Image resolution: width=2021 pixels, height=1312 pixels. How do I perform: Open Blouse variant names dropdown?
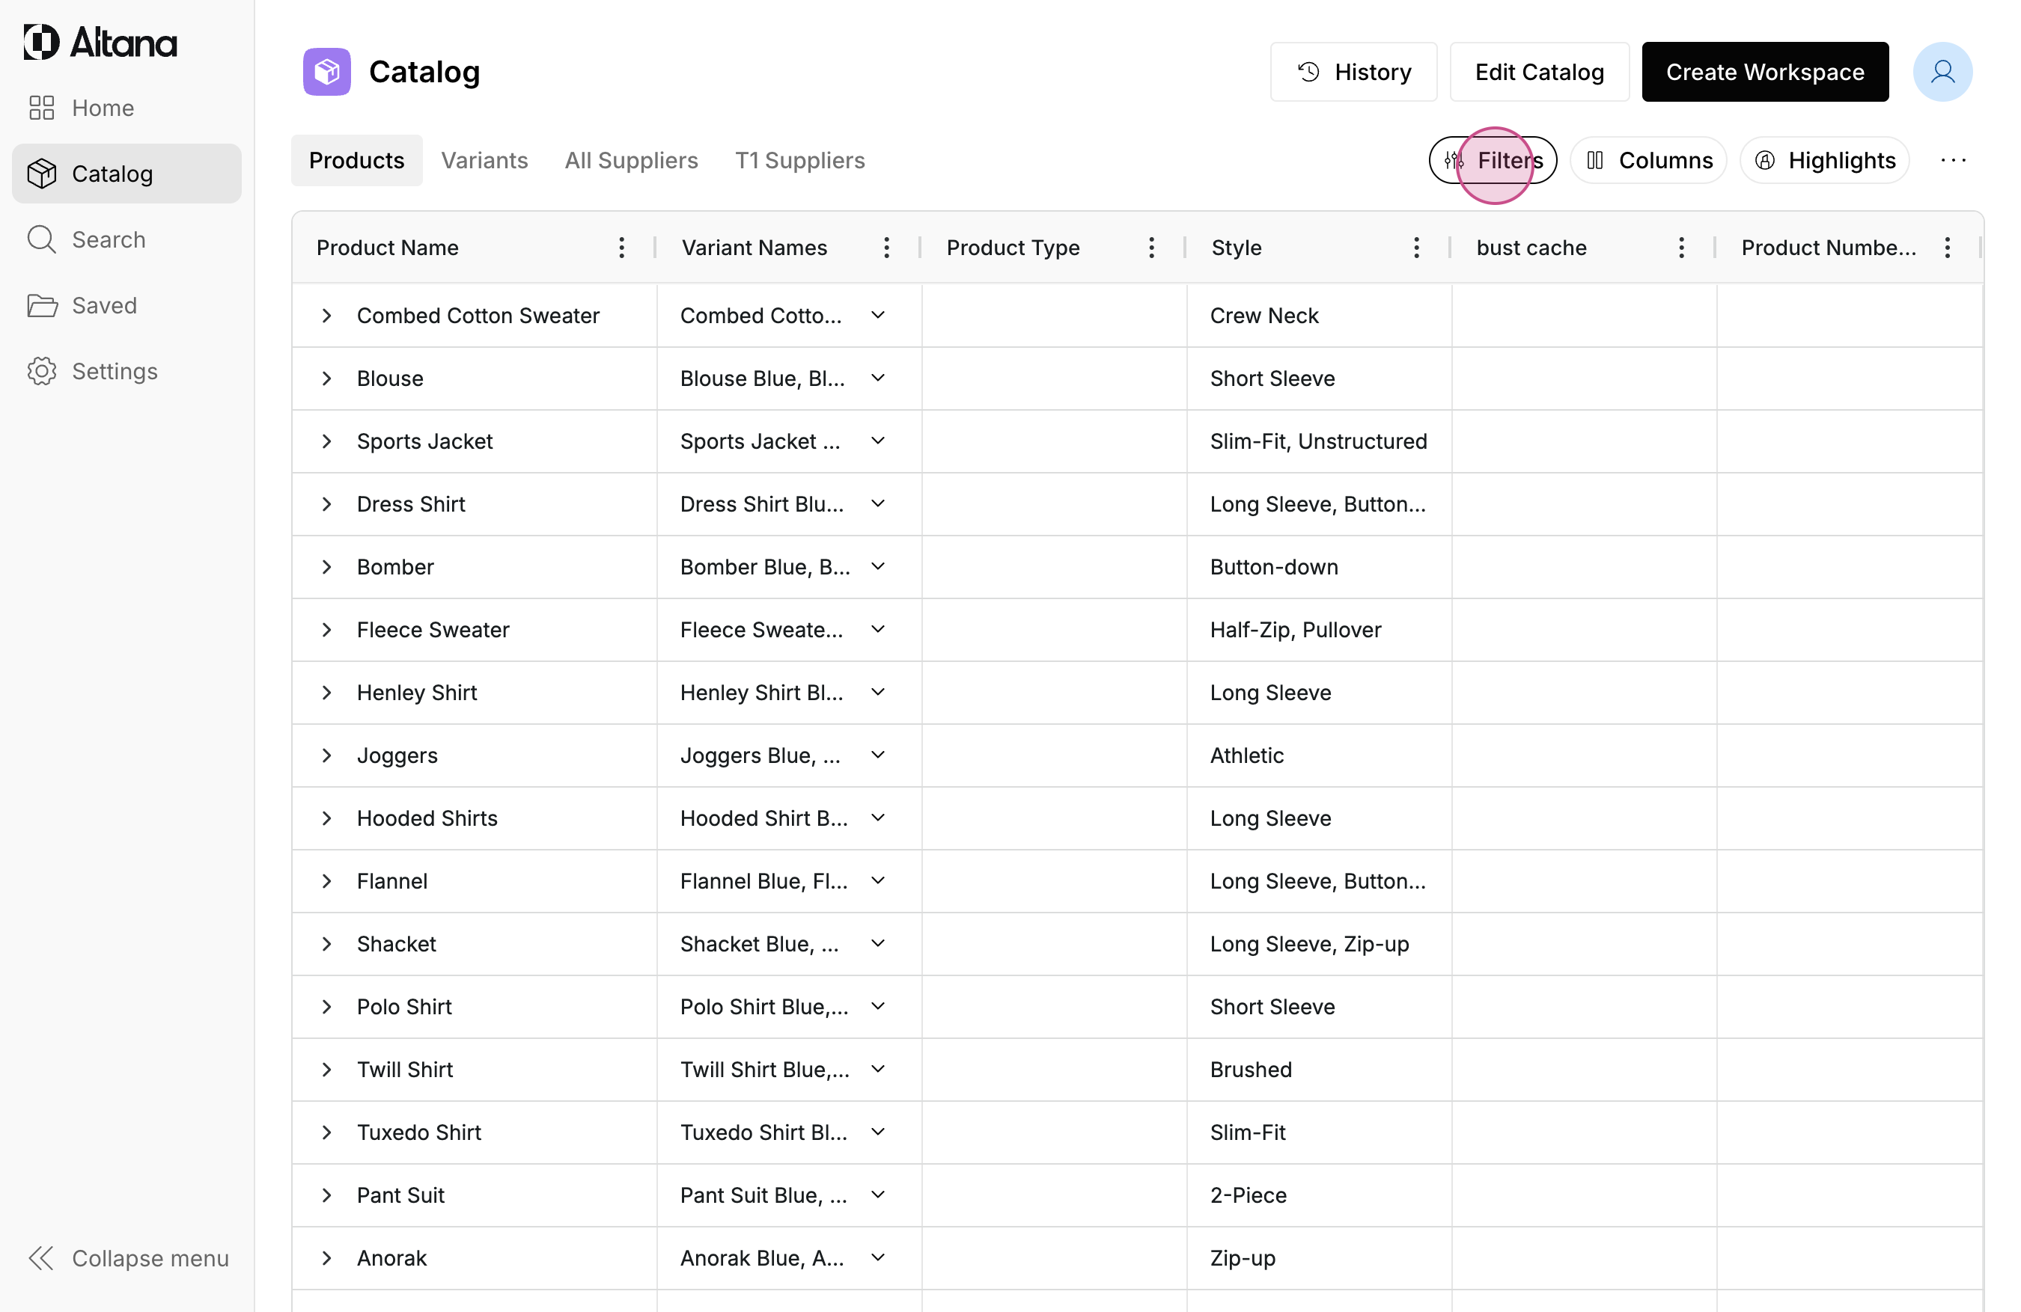click(878, 378)
